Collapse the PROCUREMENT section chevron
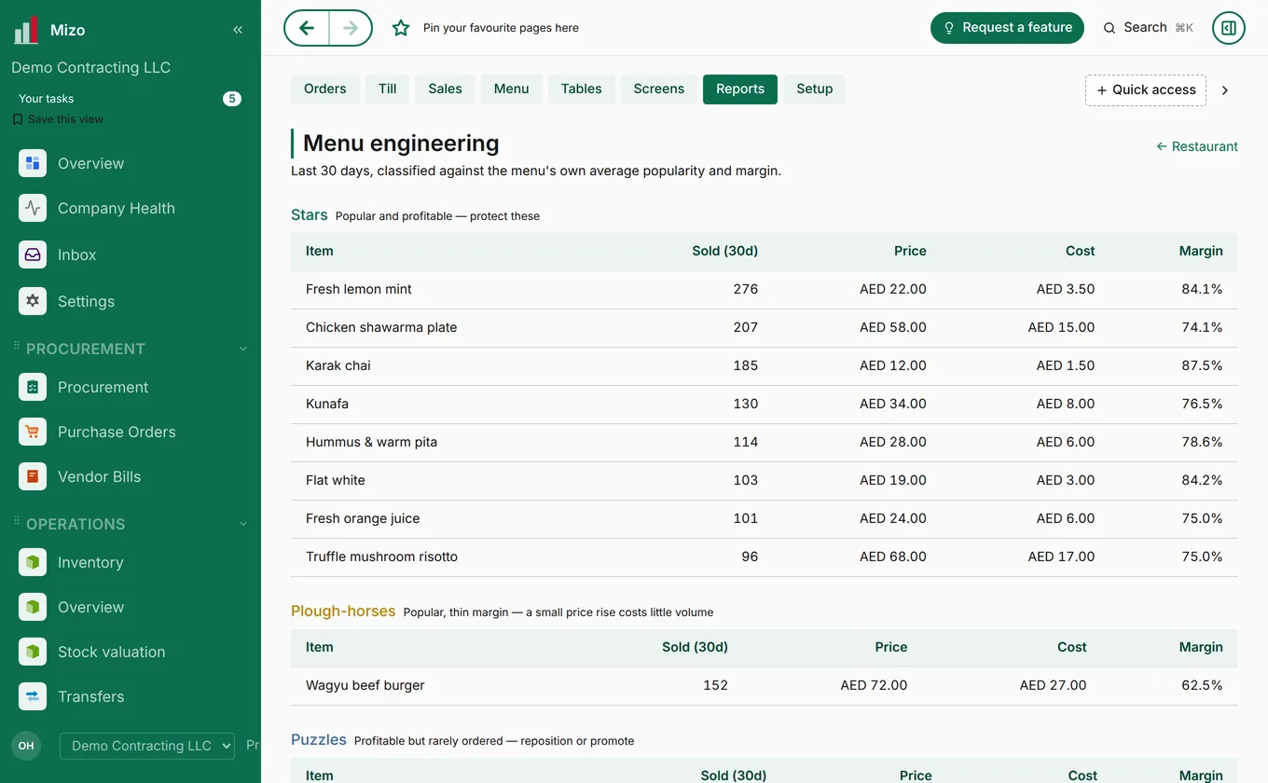This screenshot has height=783, width=1268. pos(243,349)
